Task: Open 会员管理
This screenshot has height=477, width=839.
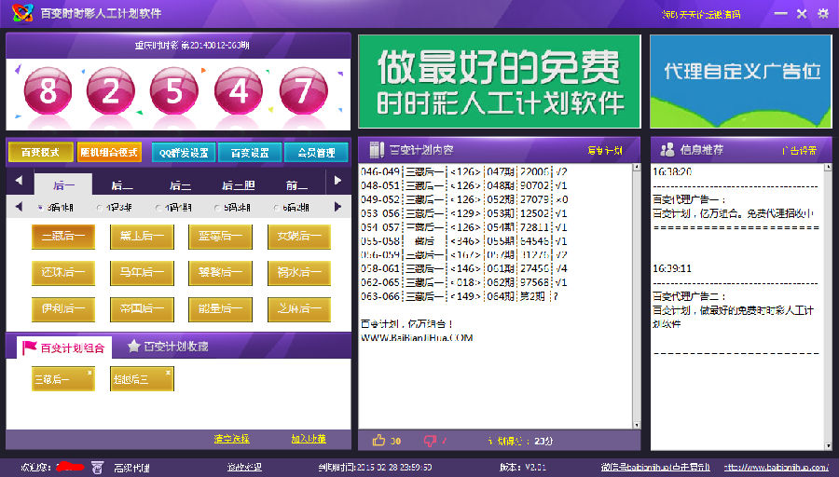Action: pos(316,153)
